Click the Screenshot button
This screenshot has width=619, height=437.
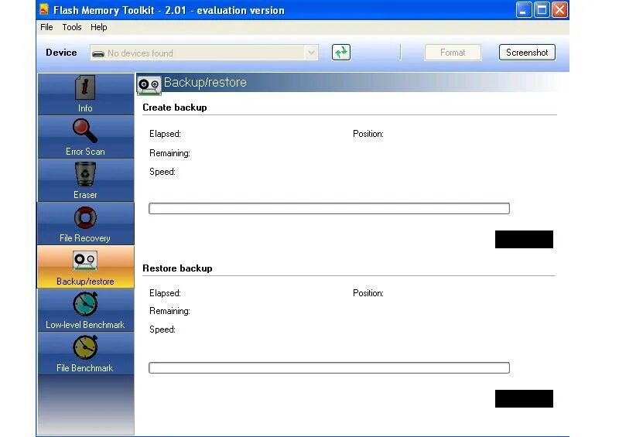click(x=527, y=53)
